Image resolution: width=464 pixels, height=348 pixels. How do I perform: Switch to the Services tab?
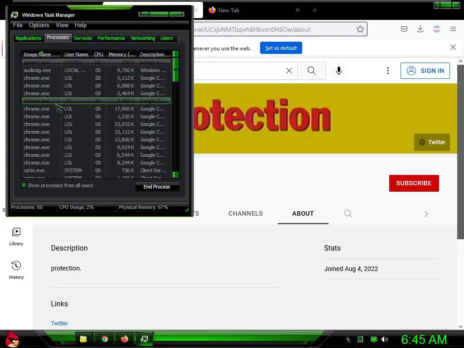click(x=83, y=38)
